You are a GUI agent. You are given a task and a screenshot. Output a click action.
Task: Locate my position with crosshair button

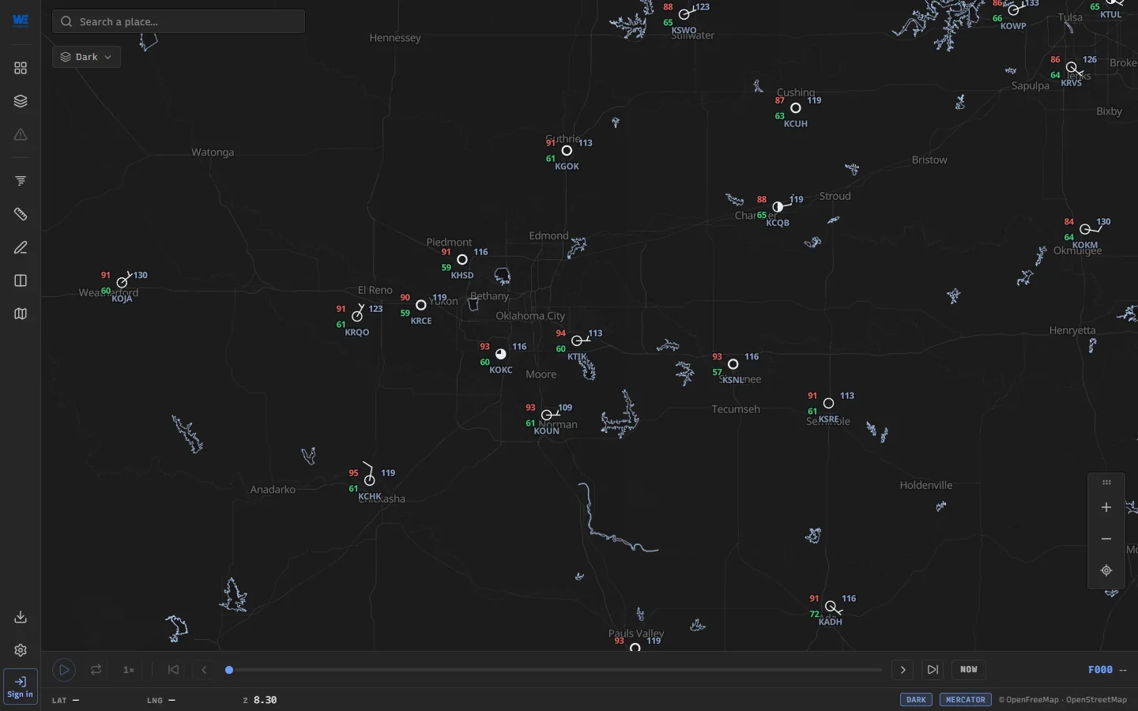[x=1107, y=570]
